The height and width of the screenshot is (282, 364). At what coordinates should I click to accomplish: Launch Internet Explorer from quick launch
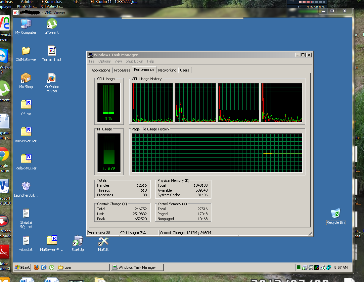[44, 267]
